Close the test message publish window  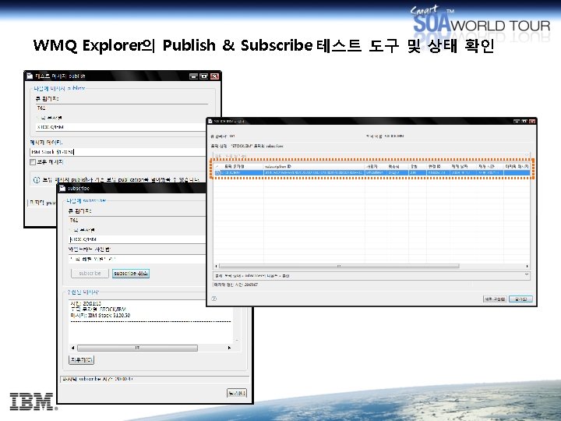click(x=214, y=76)
